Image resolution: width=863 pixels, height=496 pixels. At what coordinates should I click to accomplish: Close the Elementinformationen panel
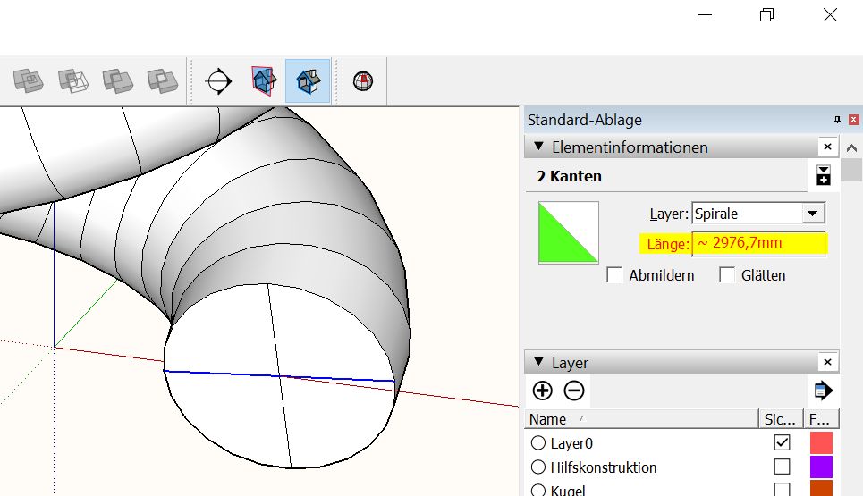827,147
